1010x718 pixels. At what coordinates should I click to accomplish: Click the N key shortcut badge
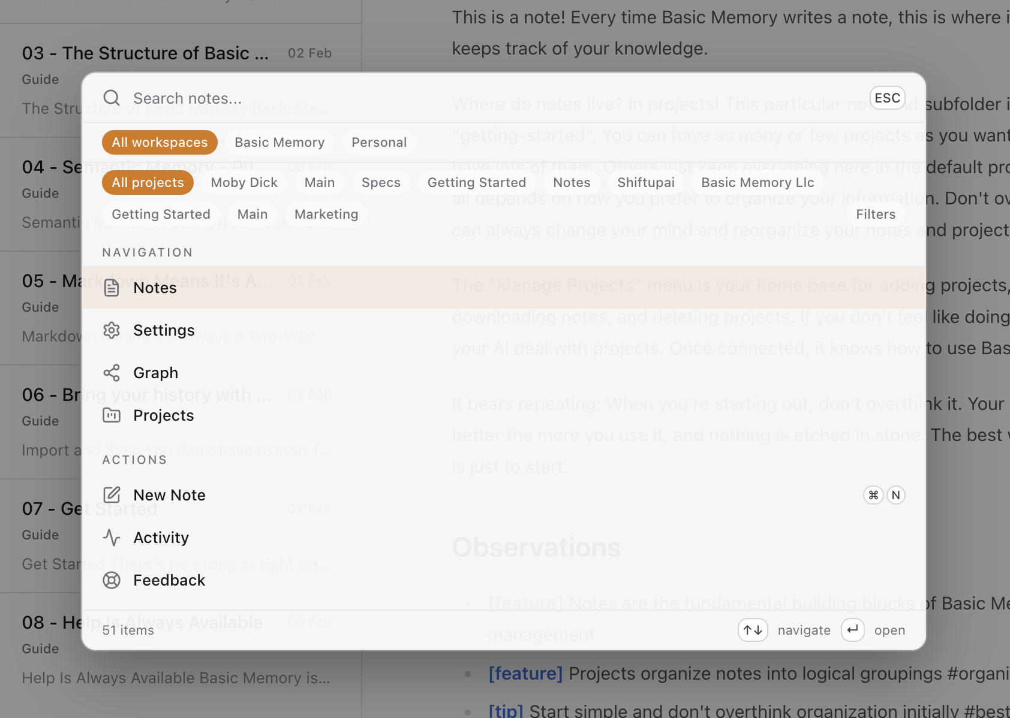pyautogui.click(x=895, y=495)
